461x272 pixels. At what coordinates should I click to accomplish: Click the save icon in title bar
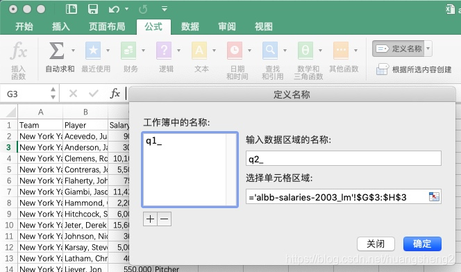[93, 9]
